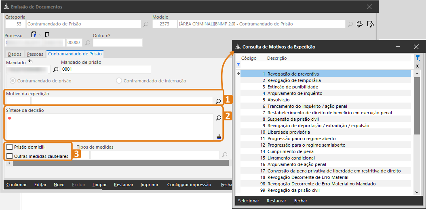Expand the arrow next to Processo icon
Image resolution: width=426 pixels, height=210 pixels.
[41, 35]
